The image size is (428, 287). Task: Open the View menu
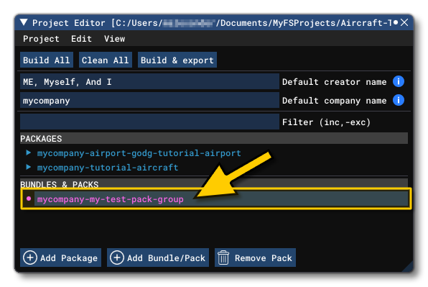coord(114,39)
